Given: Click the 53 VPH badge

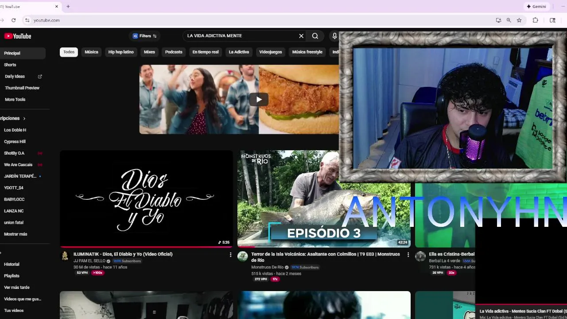Looking at the screenshot, I should point(82,273).
